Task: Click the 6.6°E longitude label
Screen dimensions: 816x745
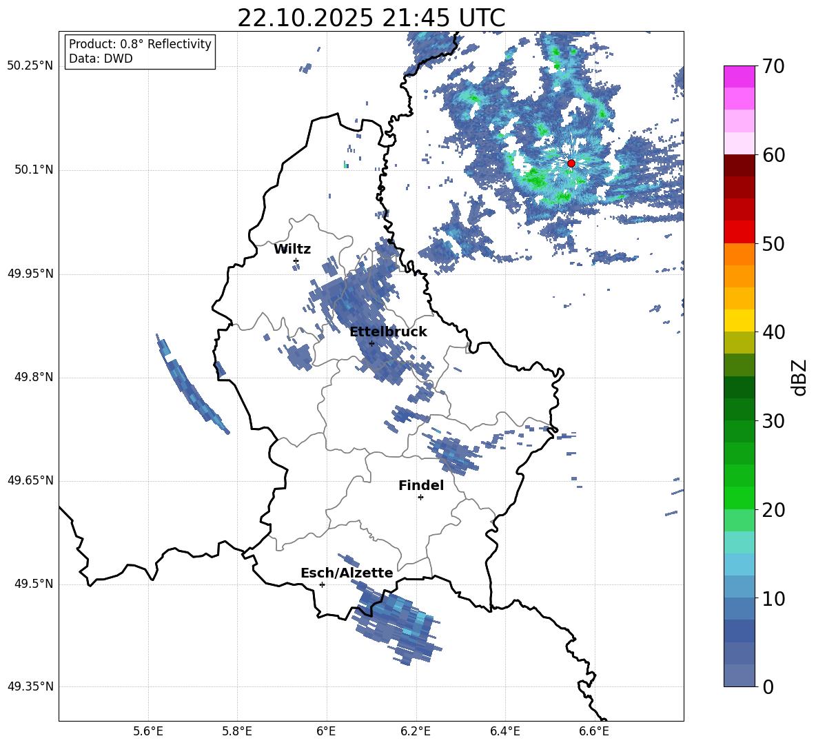Action: [594, 732]
